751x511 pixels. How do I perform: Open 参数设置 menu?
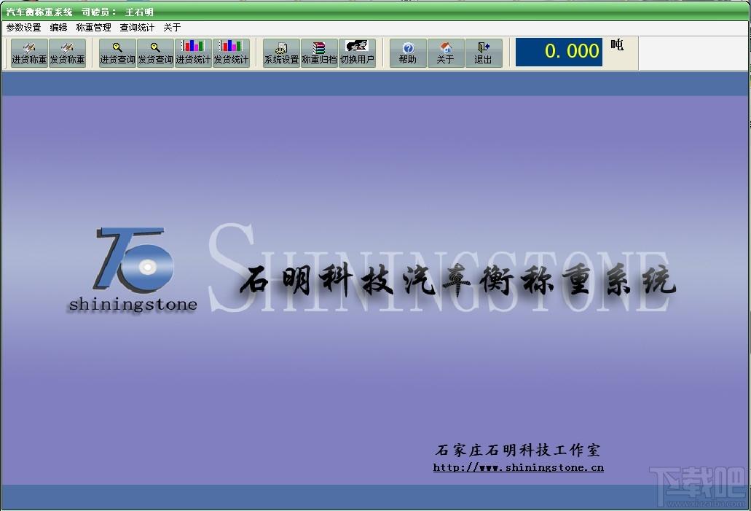click(23, 27)
